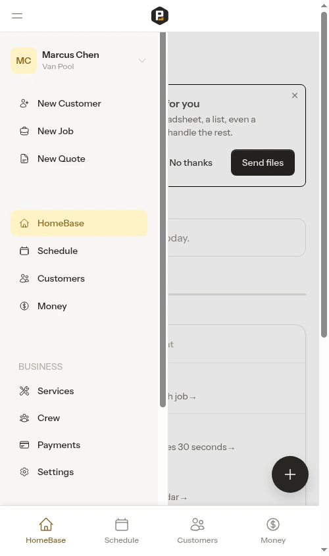
Task: Expand the Marcus Chen account chevron
Action: click(x=142, y=61)
